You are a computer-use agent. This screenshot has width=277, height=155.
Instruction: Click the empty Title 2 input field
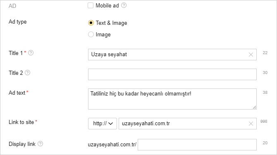click(172, 74)
